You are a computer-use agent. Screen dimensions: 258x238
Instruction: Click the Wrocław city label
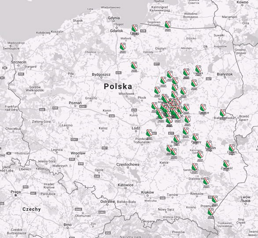(x=78, y=153)
